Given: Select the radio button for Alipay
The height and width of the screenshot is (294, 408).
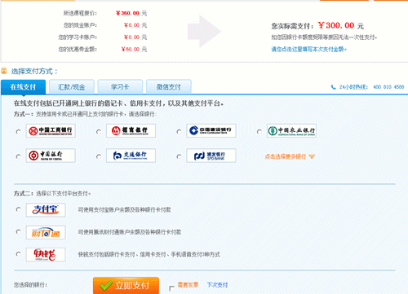Looking at the screenshot, I should click(18, 209).
